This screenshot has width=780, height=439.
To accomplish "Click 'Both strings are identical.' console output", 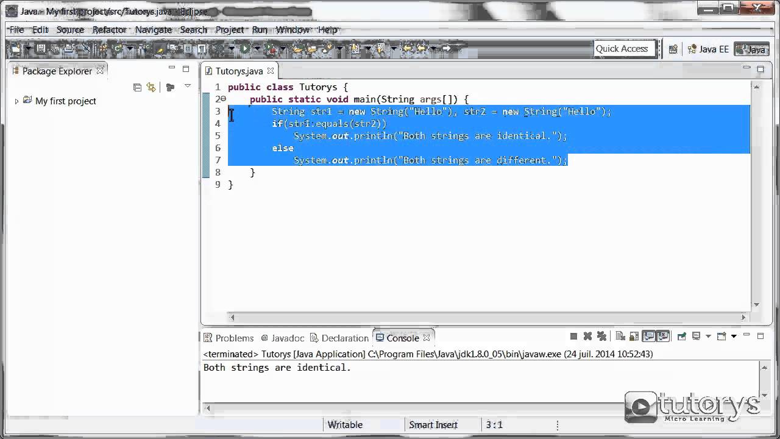I will [x=277, y=368].
